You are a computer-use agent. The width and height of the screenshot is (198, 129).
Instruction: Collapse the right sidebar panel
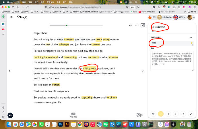pyautogui.click(x=143, y=25)
